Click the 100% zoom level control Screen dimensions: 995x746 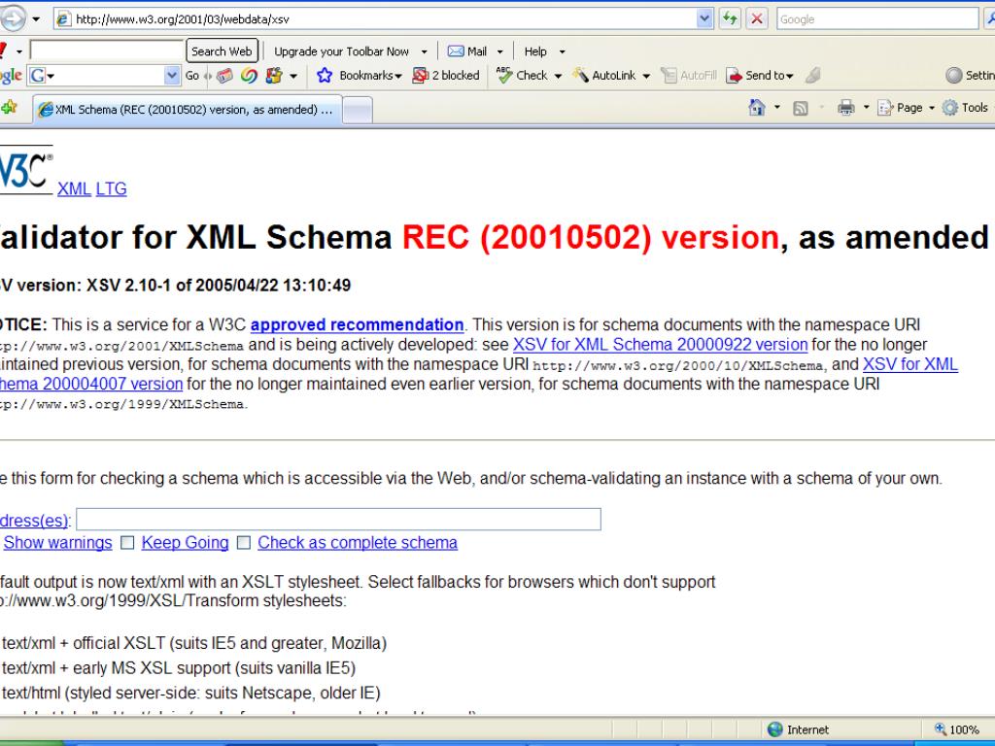(956, 729)
